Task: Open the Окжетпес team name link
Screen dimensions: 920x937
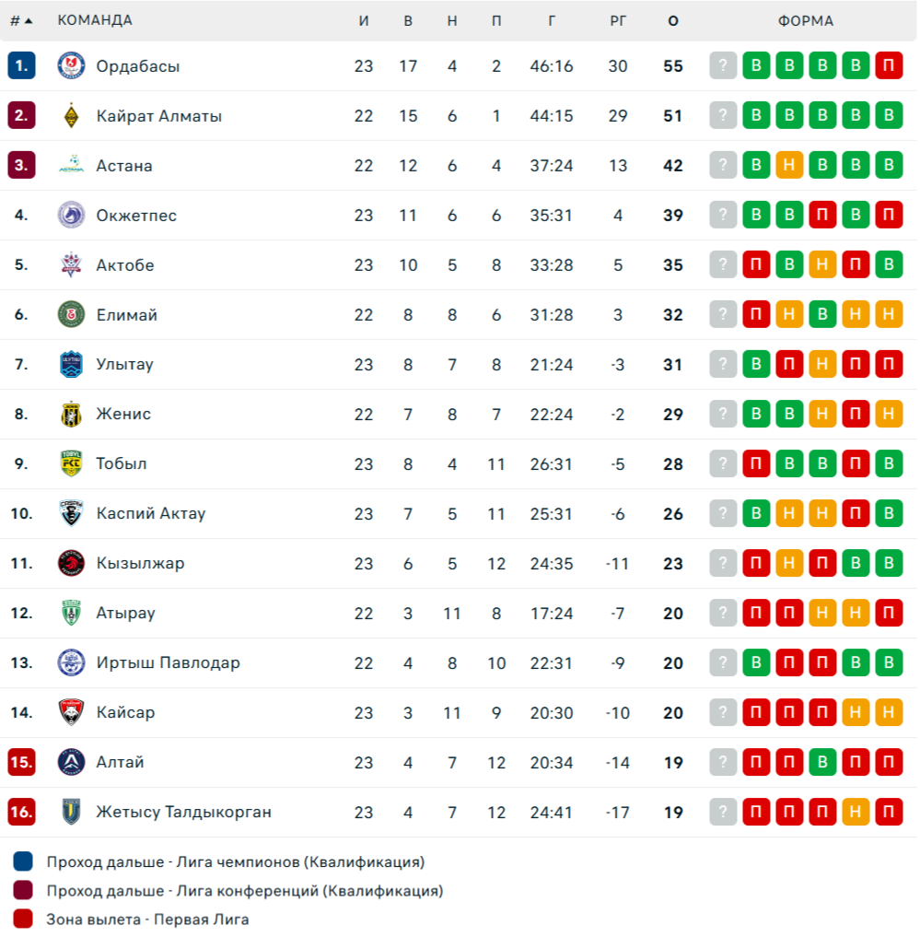Action: point(136,215)
